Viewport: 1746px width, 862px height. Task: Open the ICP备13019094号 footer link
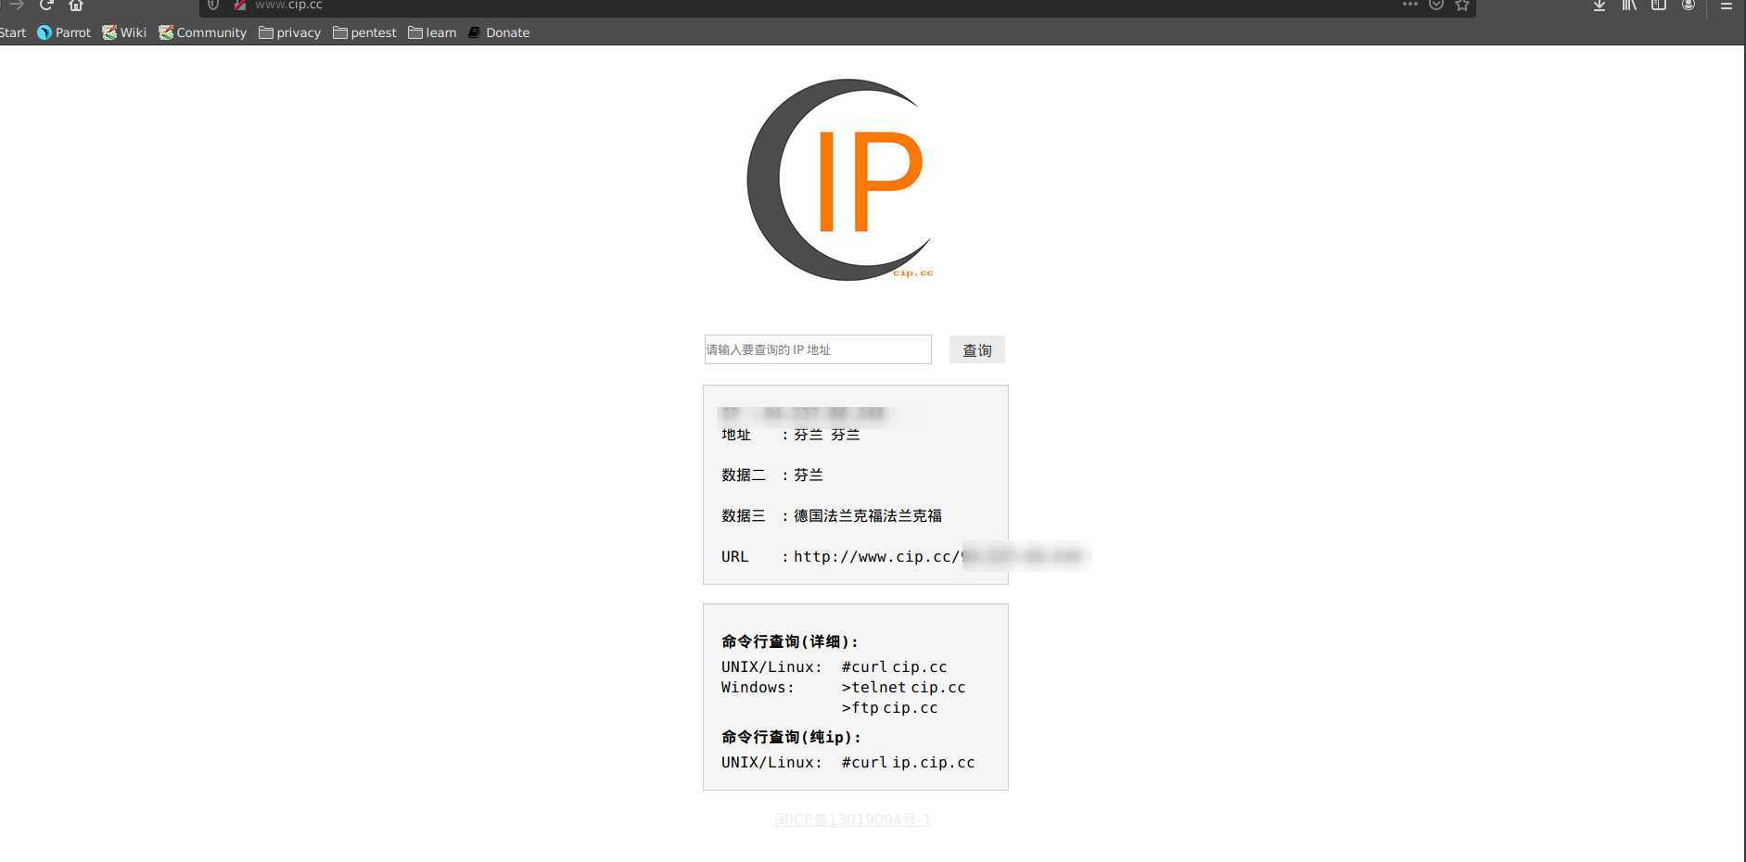(853, 819)
